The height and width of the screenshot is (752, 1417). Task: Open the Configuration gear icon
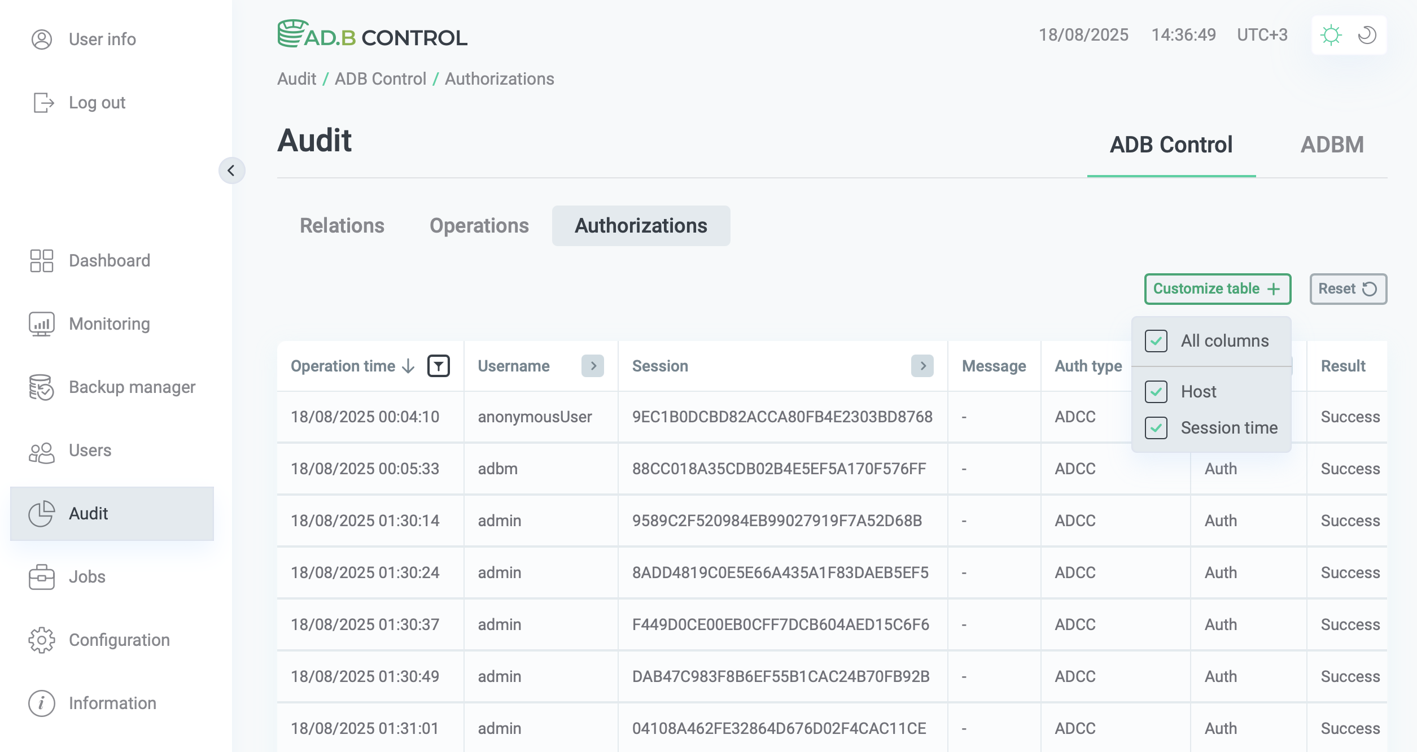click(41, 640)
